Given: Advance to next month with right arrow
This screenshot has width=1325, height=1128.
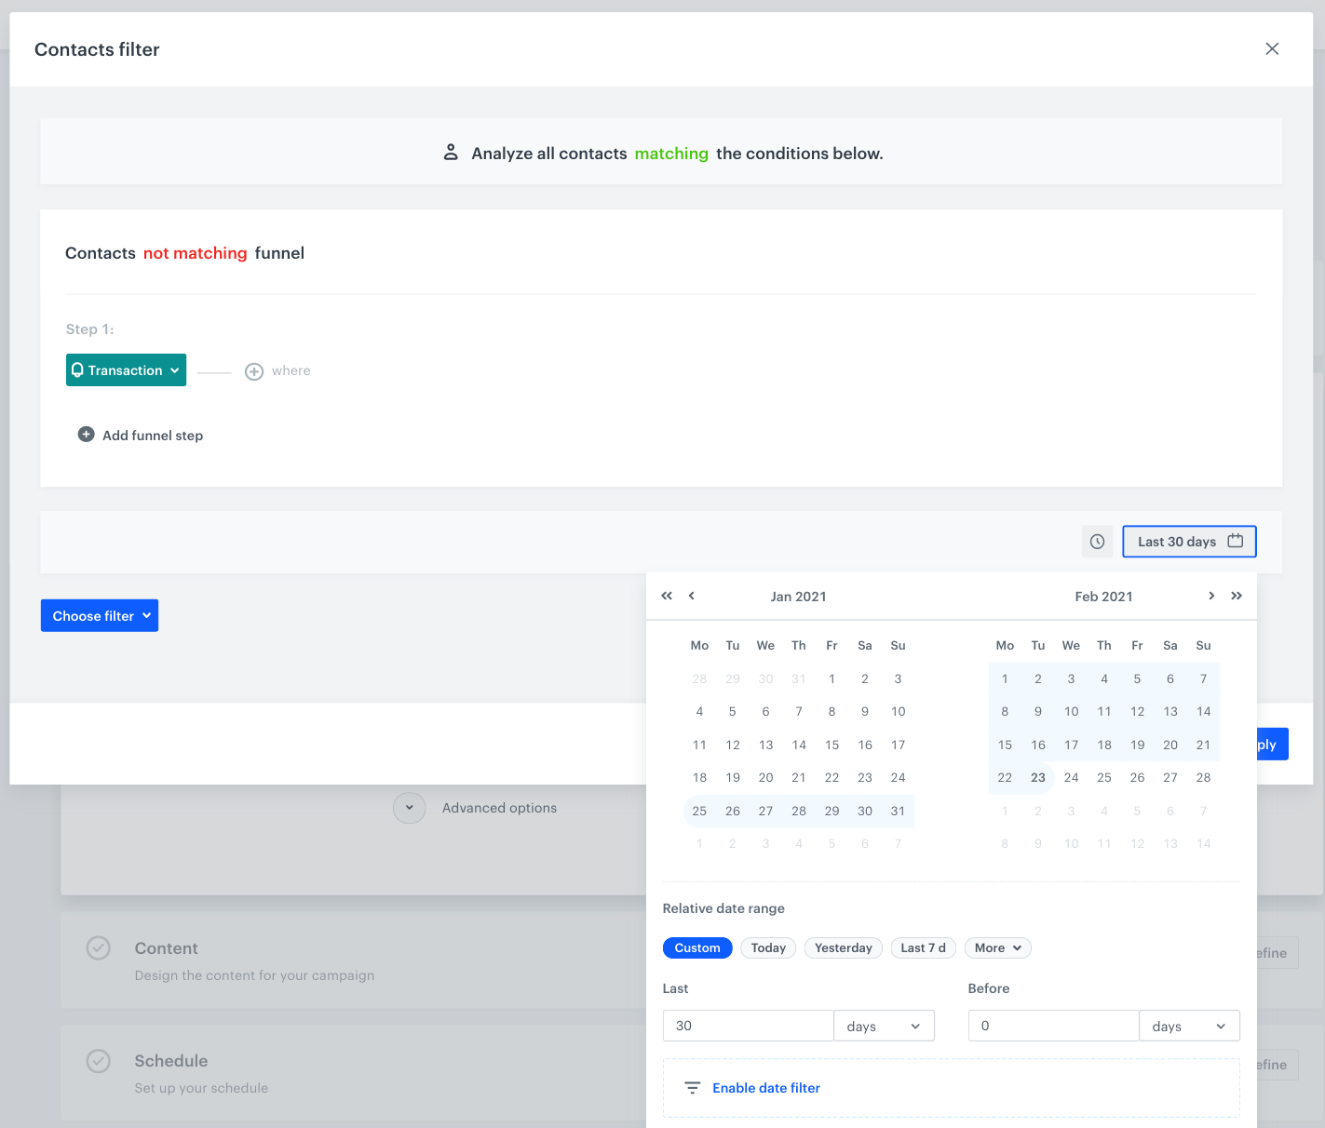Looking at the screenshot, I should coord(1211,596).
